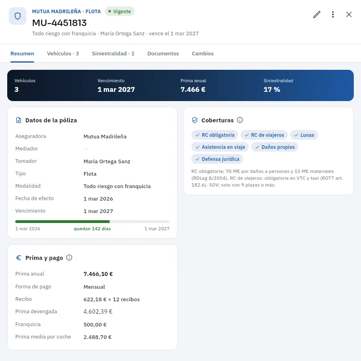Open the Vehículos · 3 tab
361x361 pixels.
[63, 54]
